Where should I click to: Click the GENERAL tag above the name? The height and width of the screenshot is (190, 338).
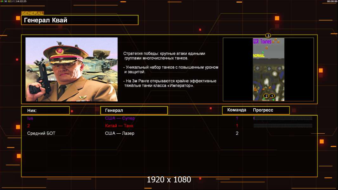click(x=32, y=13)
